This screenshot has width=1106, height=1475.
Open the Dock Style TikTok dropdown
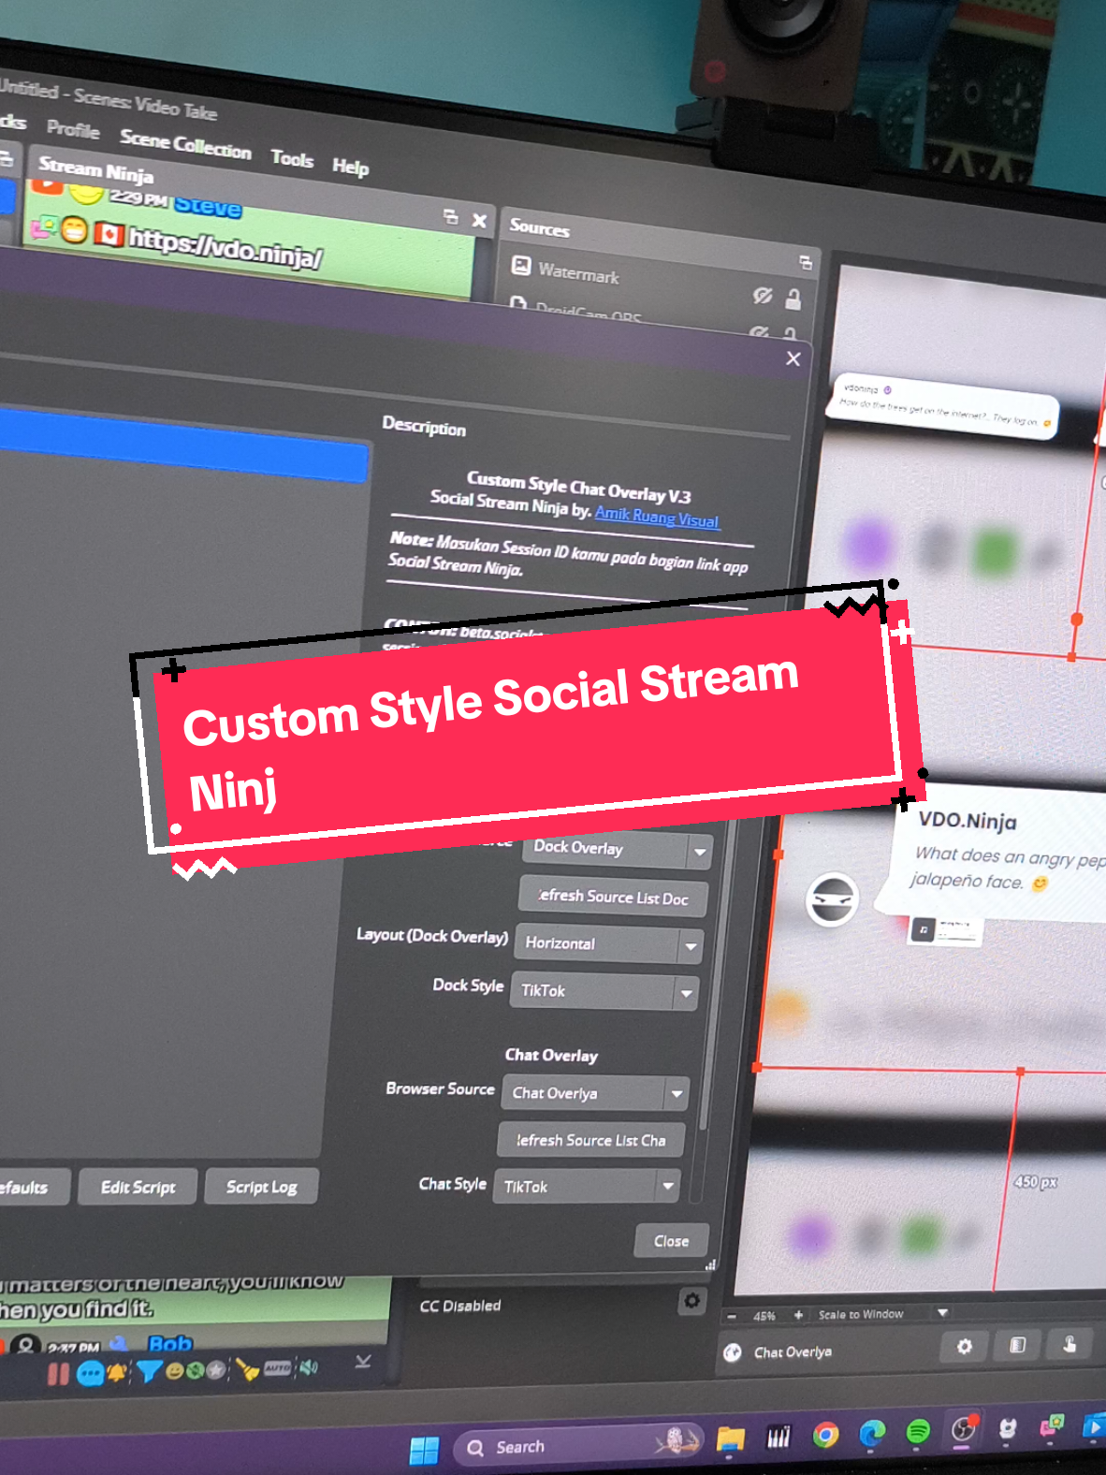pos(604,990)
